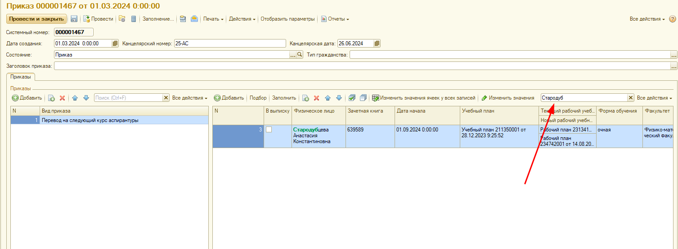Click the help question mark icon

click(x=673, y=19)
